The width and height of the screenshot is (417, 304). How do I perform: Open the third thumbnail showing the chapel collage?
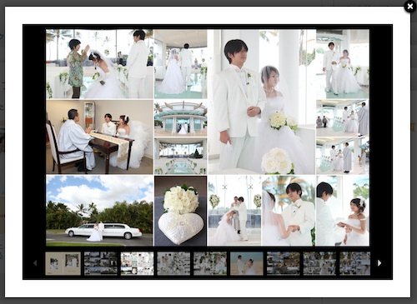[137, 263]
